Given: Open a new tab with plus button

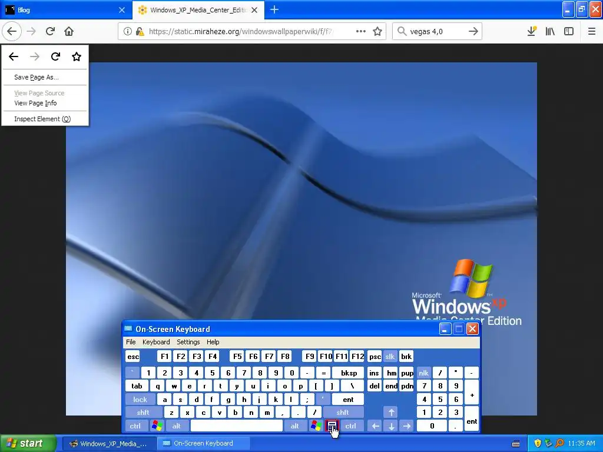Looking at the screenshot, I should click(x=274, y=9).
